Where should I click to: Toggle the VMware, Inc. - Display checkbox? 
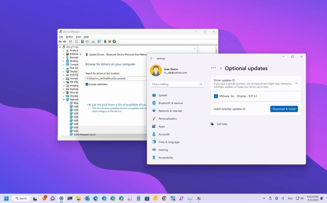tap(216, 96)
